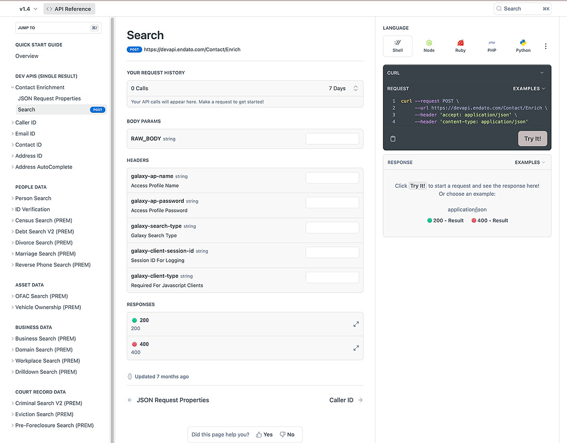The width and height of the screenshot is (567, 443).
Task: Click the 0 Calls history row
Action: 245,88
